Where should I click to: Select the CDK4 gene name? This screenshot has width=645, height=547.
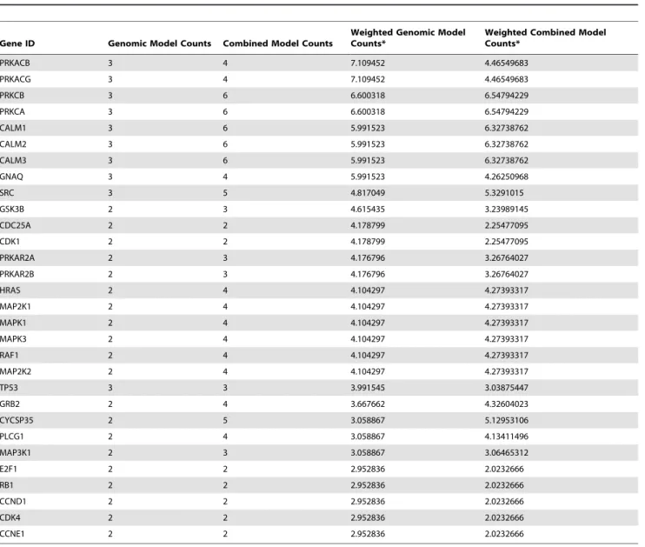pos(10,517)
